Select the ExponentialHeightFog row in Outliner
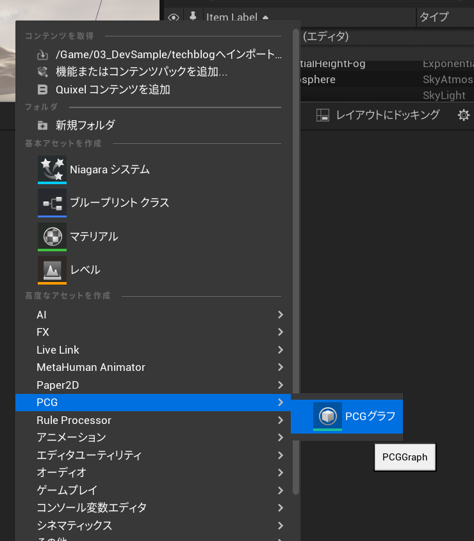The image size is (474, 541). click(x=387, y=65)
